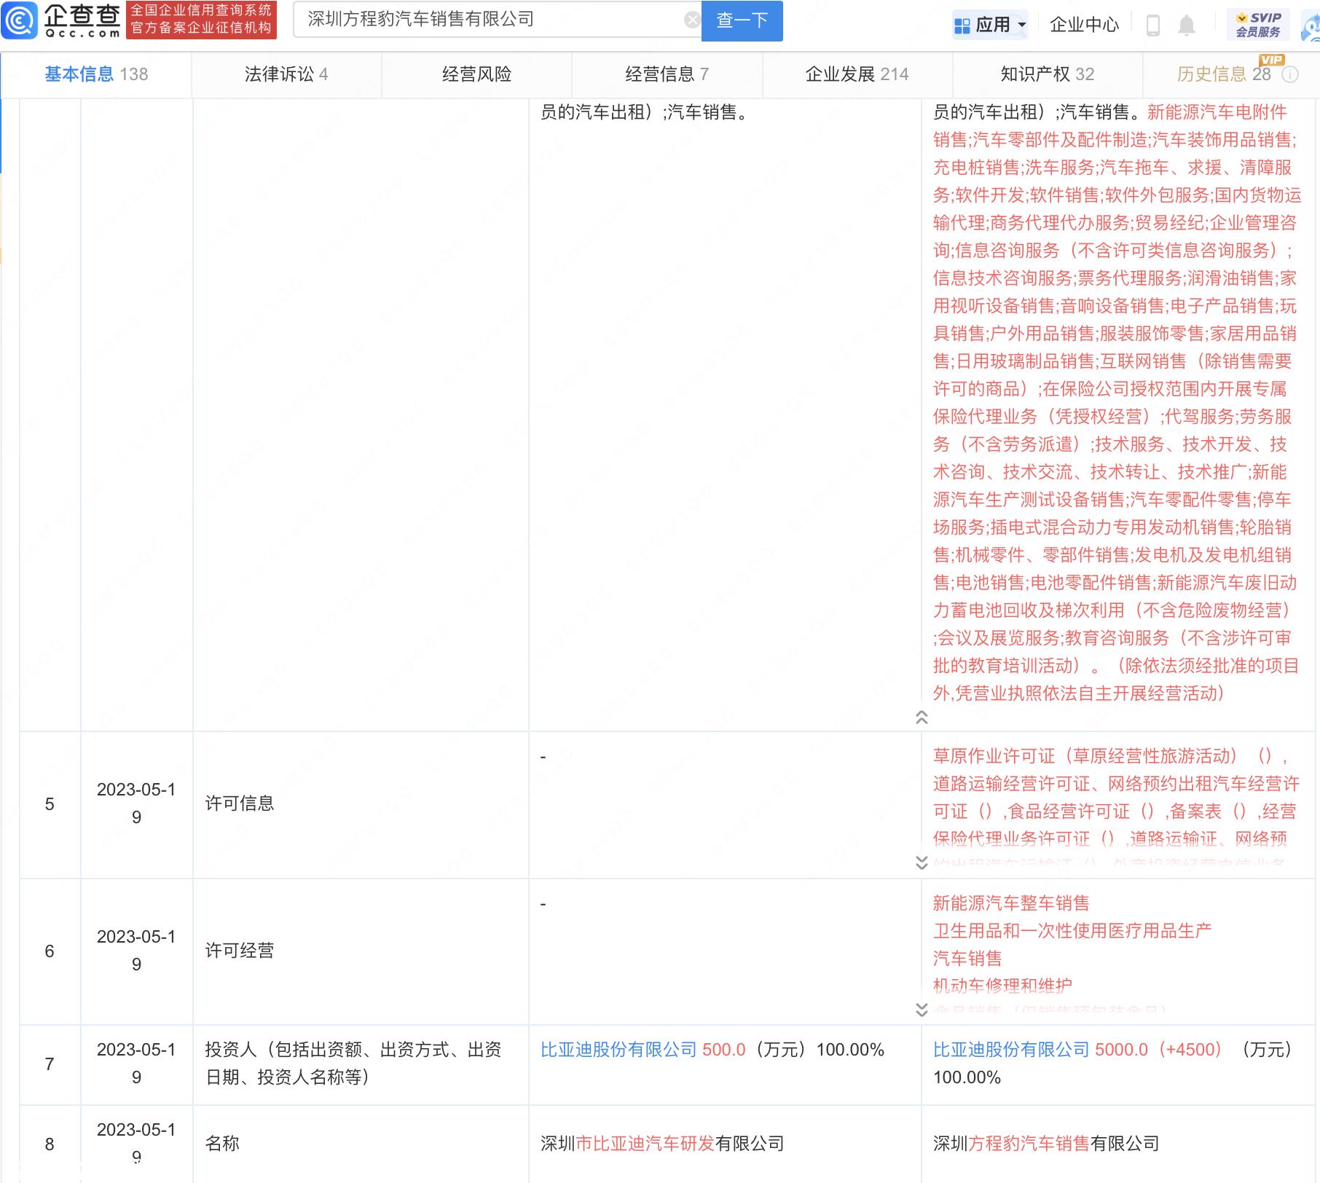The image size is (1320, 1183).
Task: Open 企业中心 link
Action: [1084, 25]
